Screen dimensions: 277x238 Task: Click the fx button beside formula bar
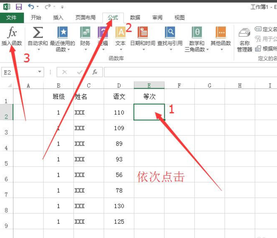95,72
